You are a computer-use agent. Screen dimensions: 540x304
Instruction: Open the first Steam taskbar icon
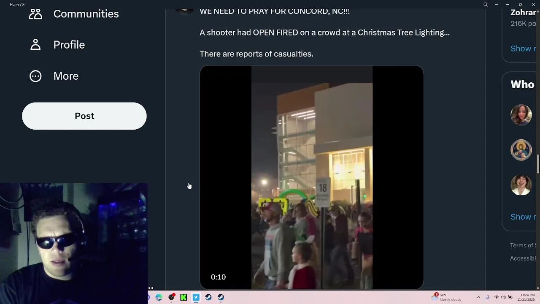(x=208, y=297)
